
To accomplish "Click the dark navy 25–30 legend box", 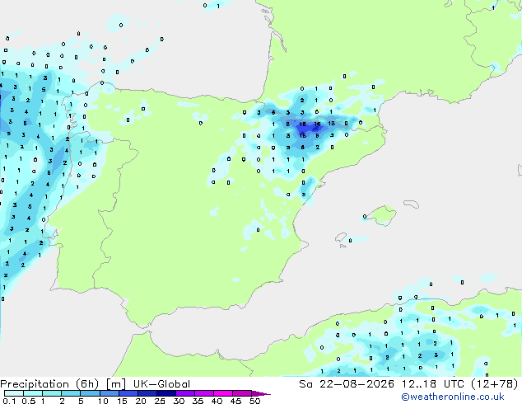I will pos(166,393).
